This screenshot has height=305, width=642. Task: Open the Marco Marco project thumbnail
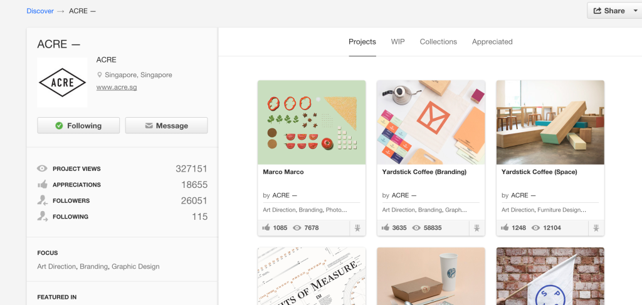click(312, 122)
